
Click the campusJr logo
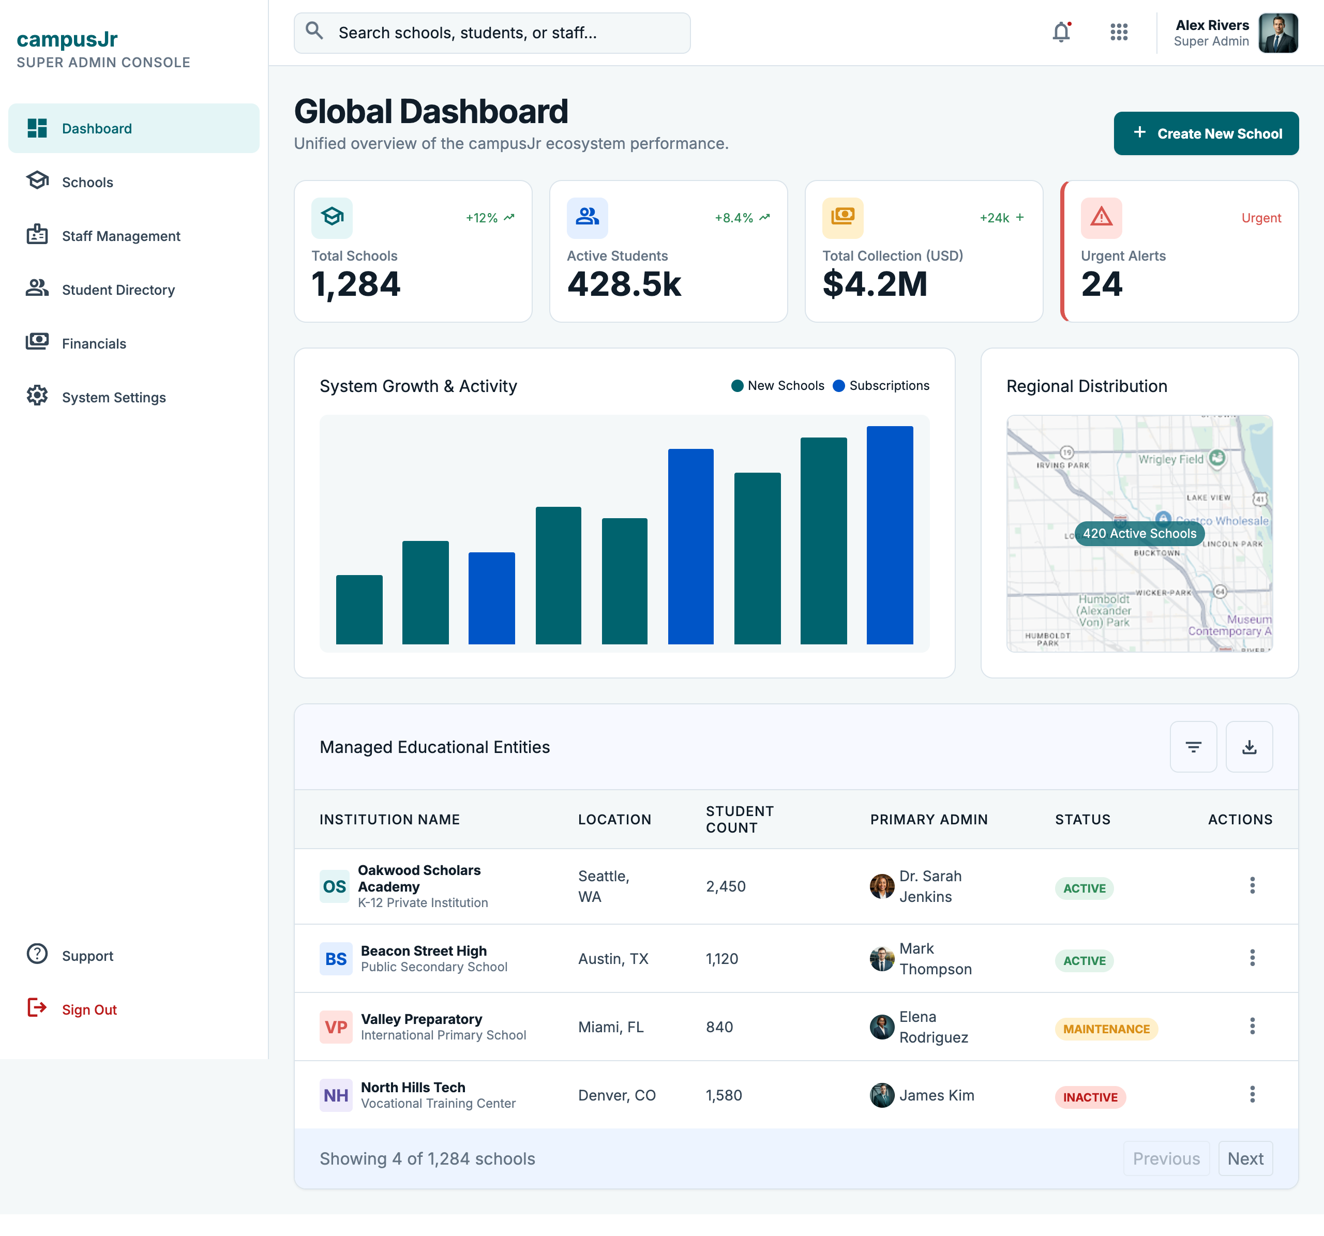[67, 39]
